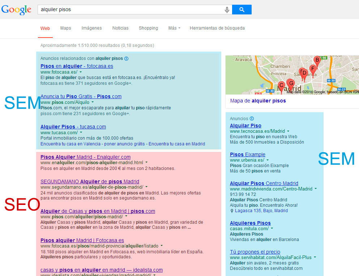Open 'Pisos Alquiler Madrid - Enalquiler.com' result
This screenshot has height=276, width=359.
pyautogui.click(x=85, y=157)
